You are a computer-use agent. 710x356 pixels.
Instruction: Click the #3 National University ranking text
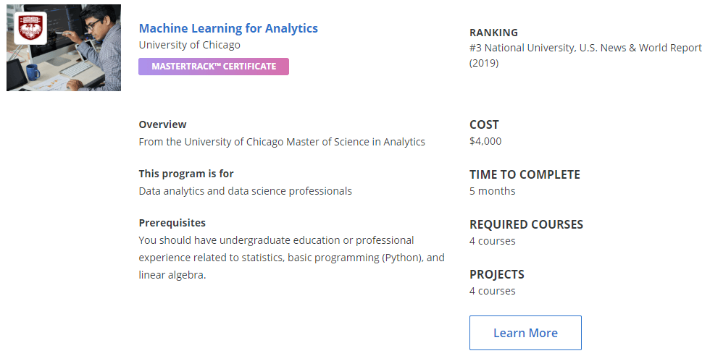585,55
